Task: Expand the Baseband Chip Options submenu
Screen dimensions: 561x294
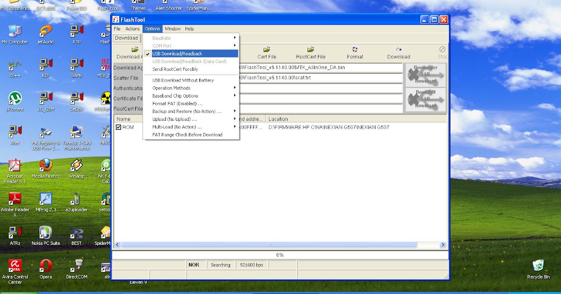Action: [x=191, y=96]
